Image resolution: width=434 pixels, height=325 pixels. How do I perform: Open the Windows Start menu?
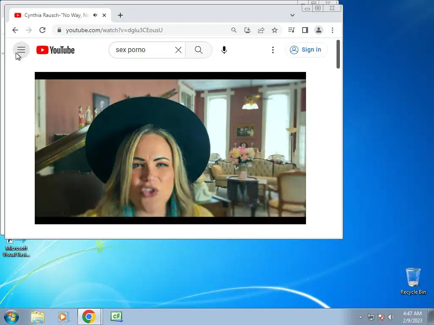point(11,317)
